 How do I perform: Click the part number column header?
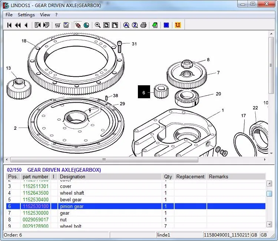coord(36,176)
